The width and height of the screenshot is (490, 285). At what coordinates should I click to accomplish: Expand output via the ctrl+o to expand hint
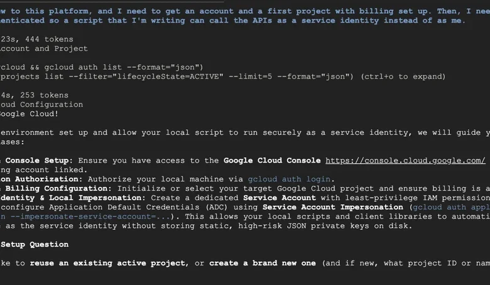(x=403, y=77)
